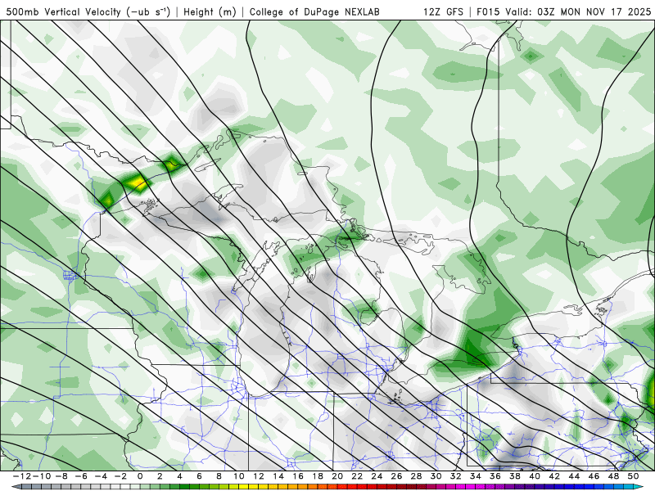Click the '24' value on the color scale
This screenshot has width=655, height=491.
377,476
